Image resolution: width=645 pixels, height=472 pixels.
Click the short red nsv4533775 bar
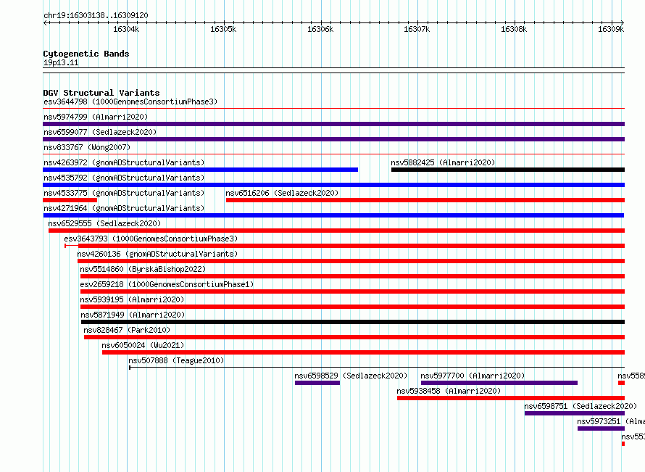pos(70,200)
